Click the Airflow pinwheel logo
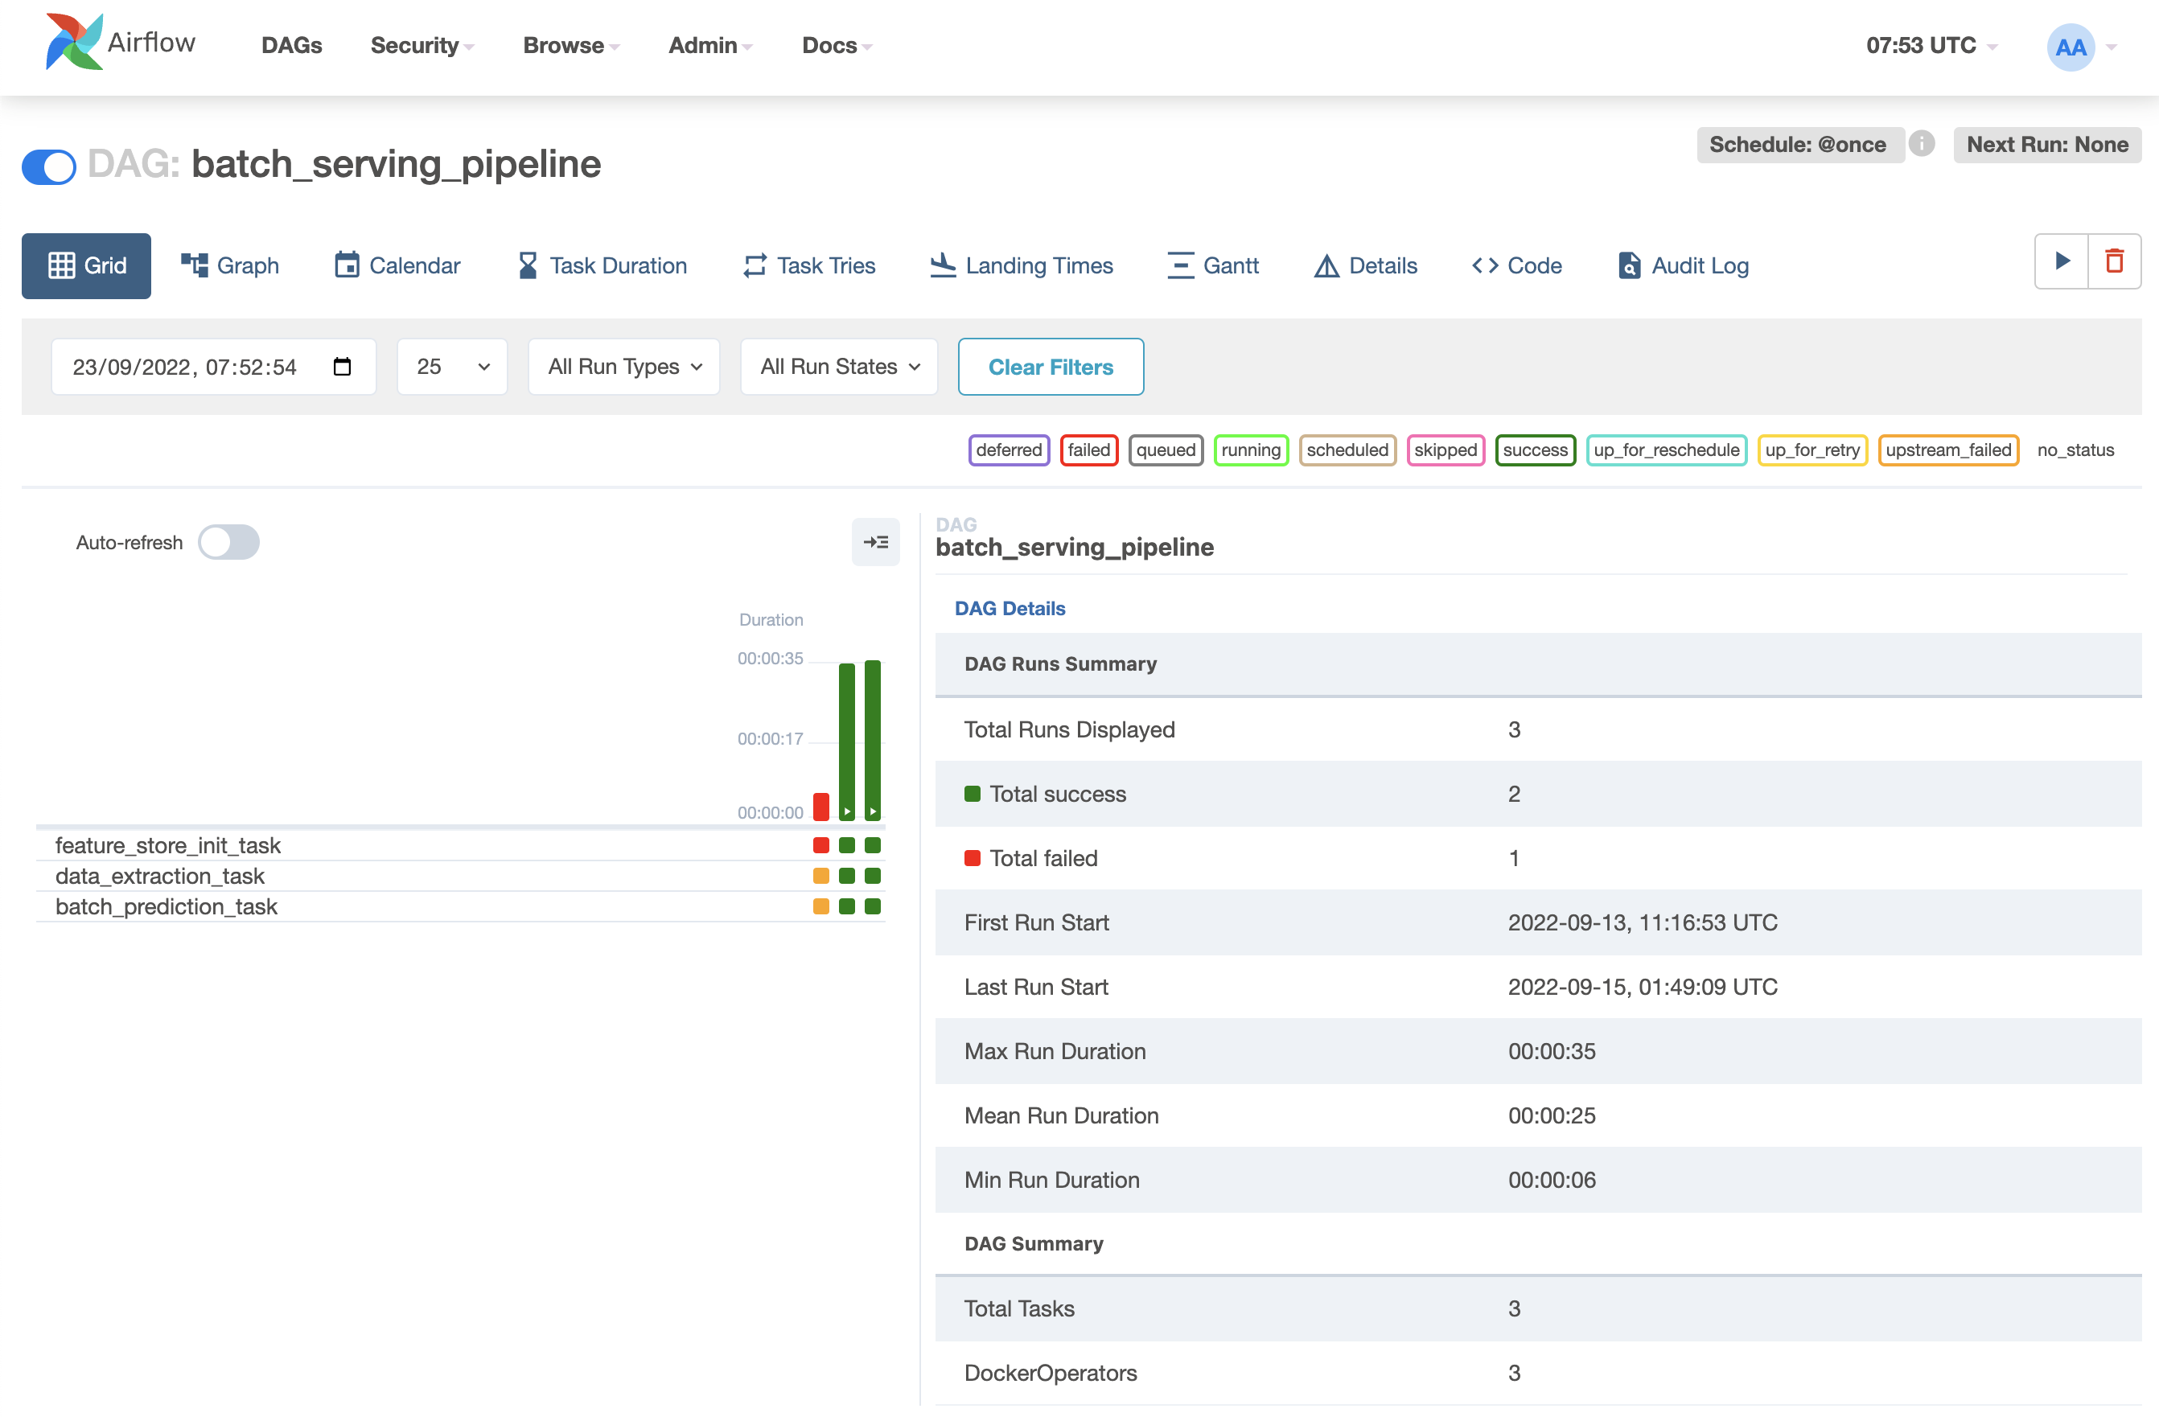The width and height of the screenshot is (2159, 1417). (74, 43)
